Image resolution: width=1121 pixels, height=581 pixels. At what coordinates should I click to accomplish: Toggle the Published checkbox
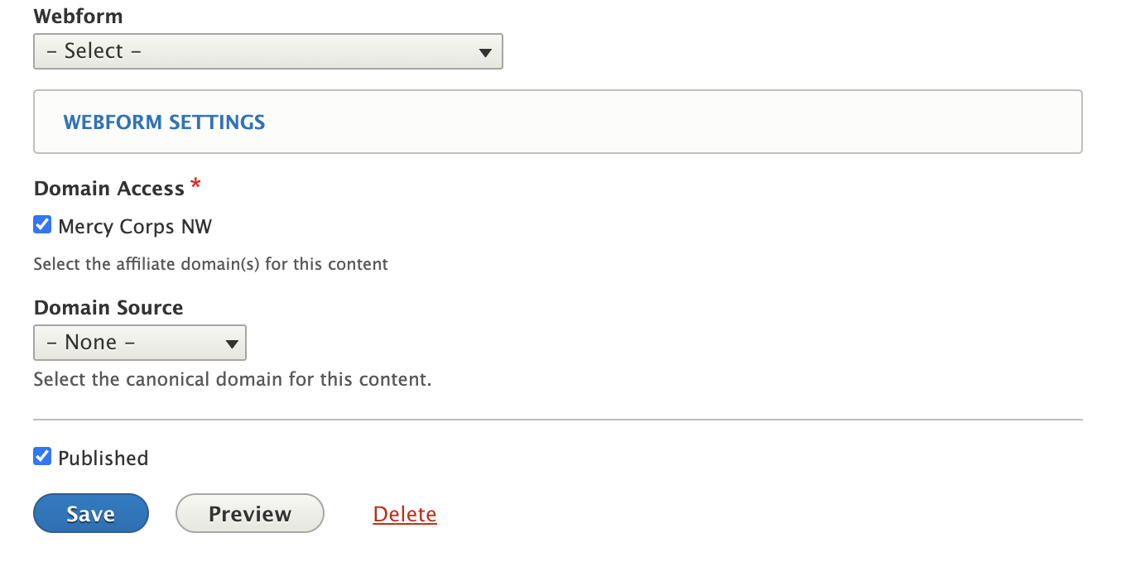coord(42,456)
